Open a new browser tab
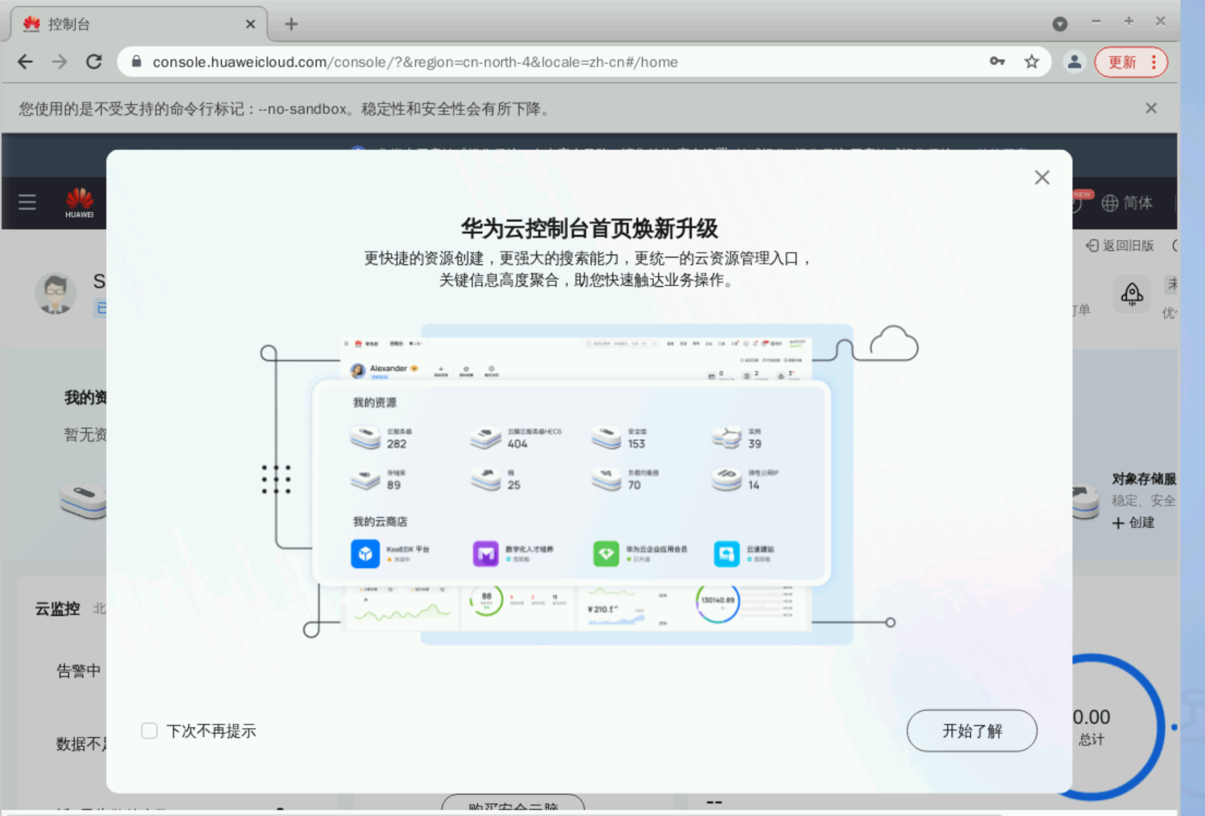The width and height of the screenshot is (1205, 816). (291, 24)
